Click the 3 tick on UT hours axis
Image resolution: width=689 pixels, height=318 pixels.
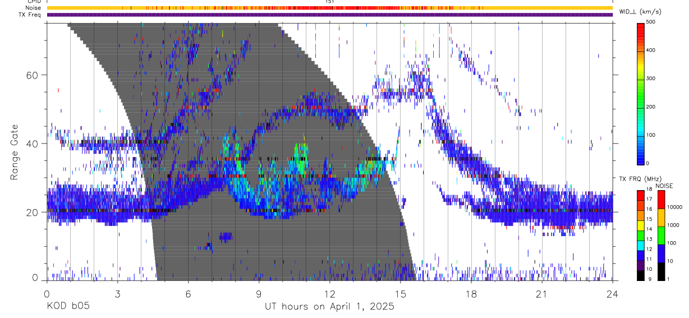(x=117, y=293)
